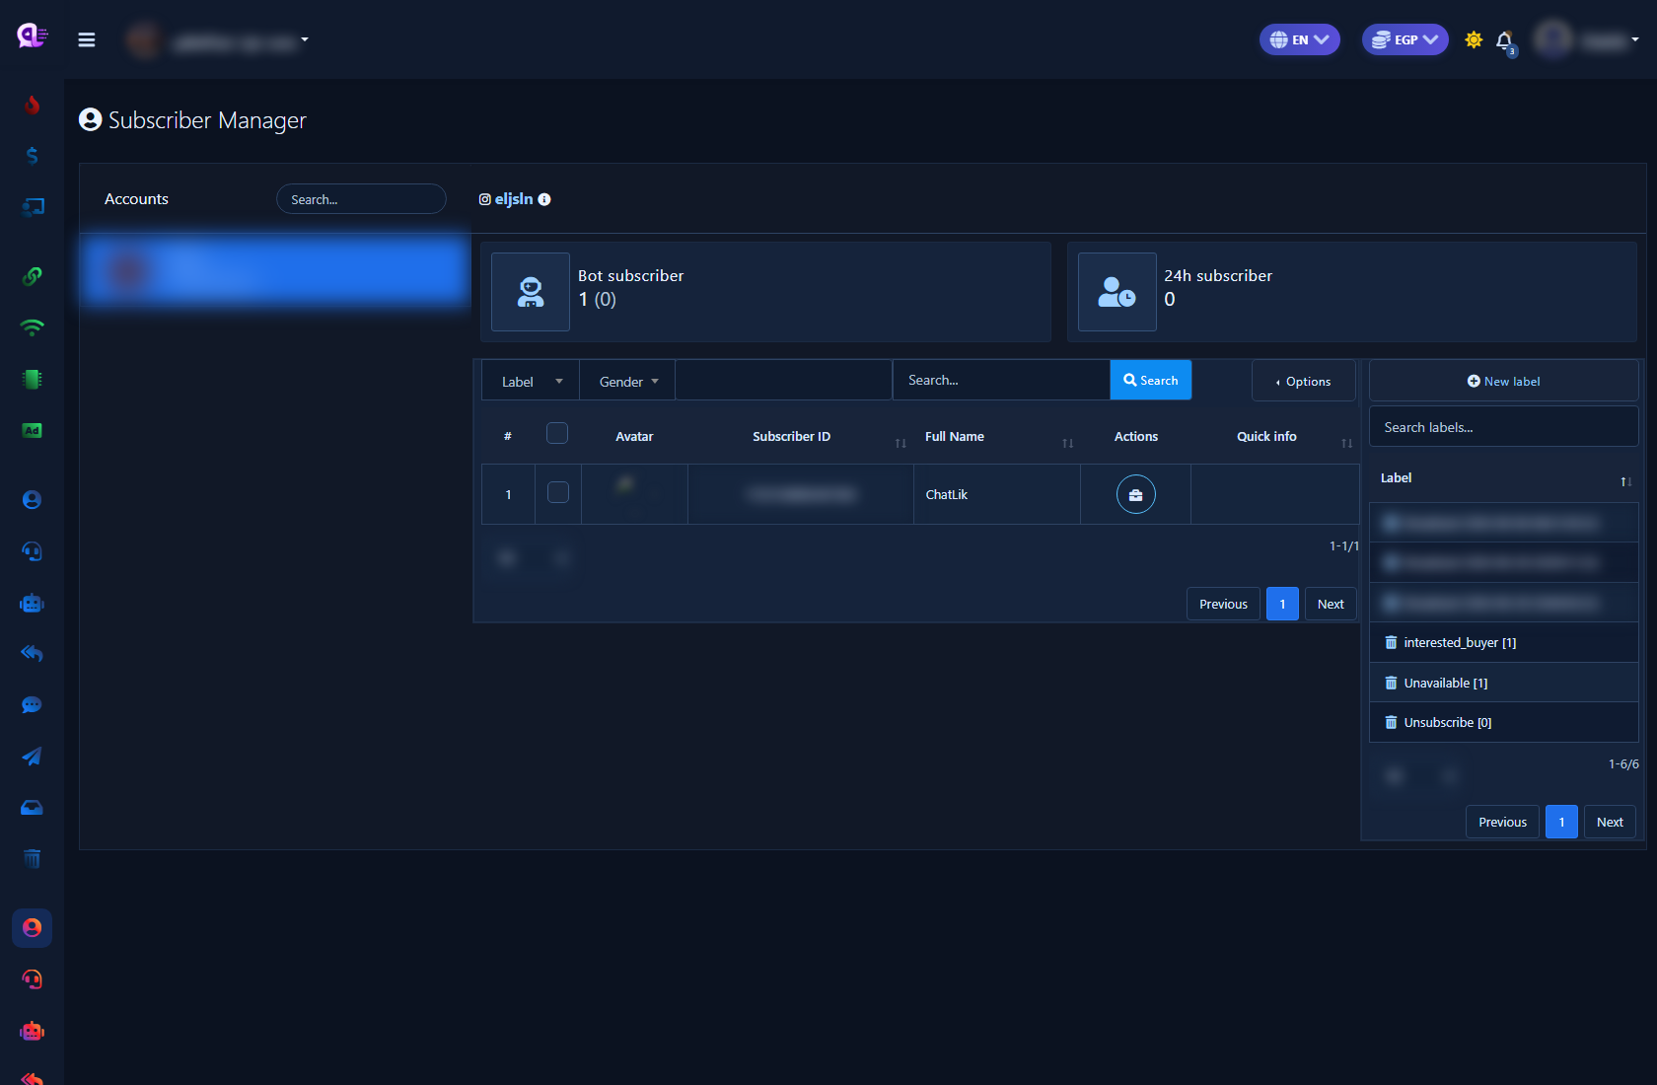Image resolution: width=1657 pixels, height=1085 pixels.
Task: Delete the interested_buyer label via trash icon
Action: [1391, 642]
